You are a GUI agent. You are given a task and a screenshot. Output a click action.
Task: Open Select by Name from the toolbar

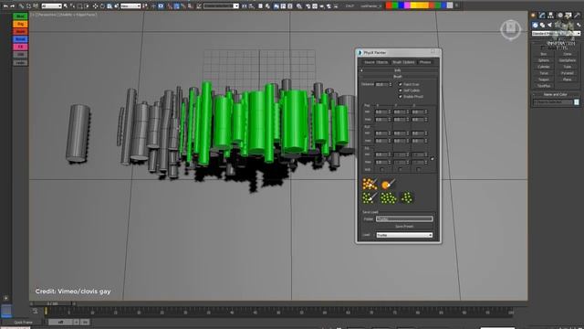72,6
